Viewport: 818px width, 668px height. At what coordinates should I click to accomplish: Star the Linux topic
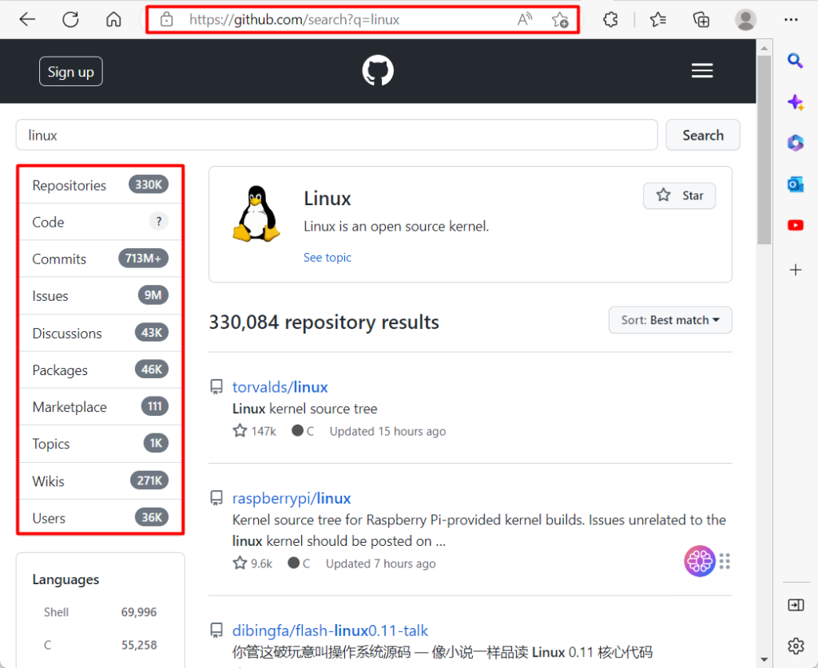[679, 196]
